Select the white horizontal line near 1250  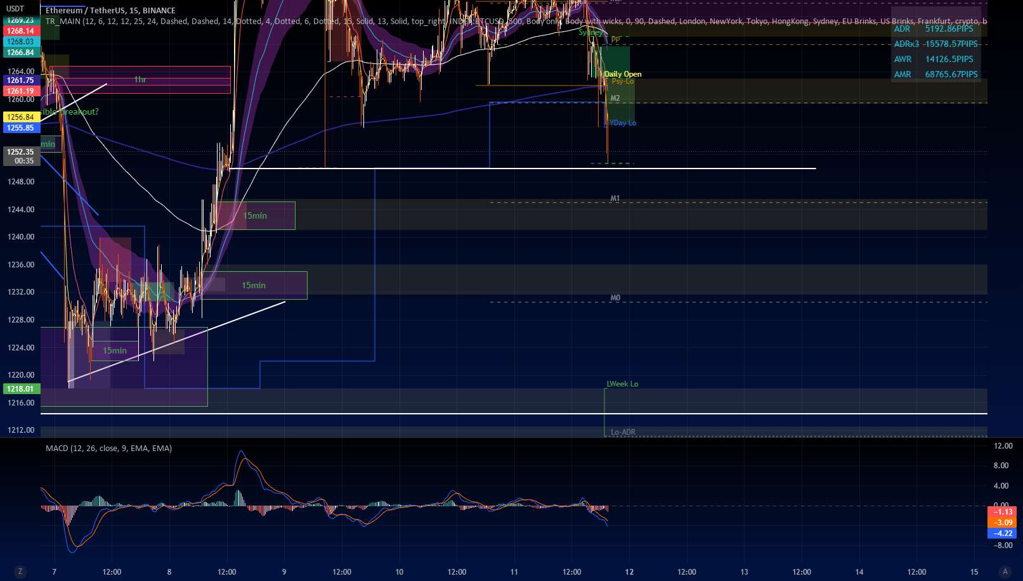tap(523, 169)
